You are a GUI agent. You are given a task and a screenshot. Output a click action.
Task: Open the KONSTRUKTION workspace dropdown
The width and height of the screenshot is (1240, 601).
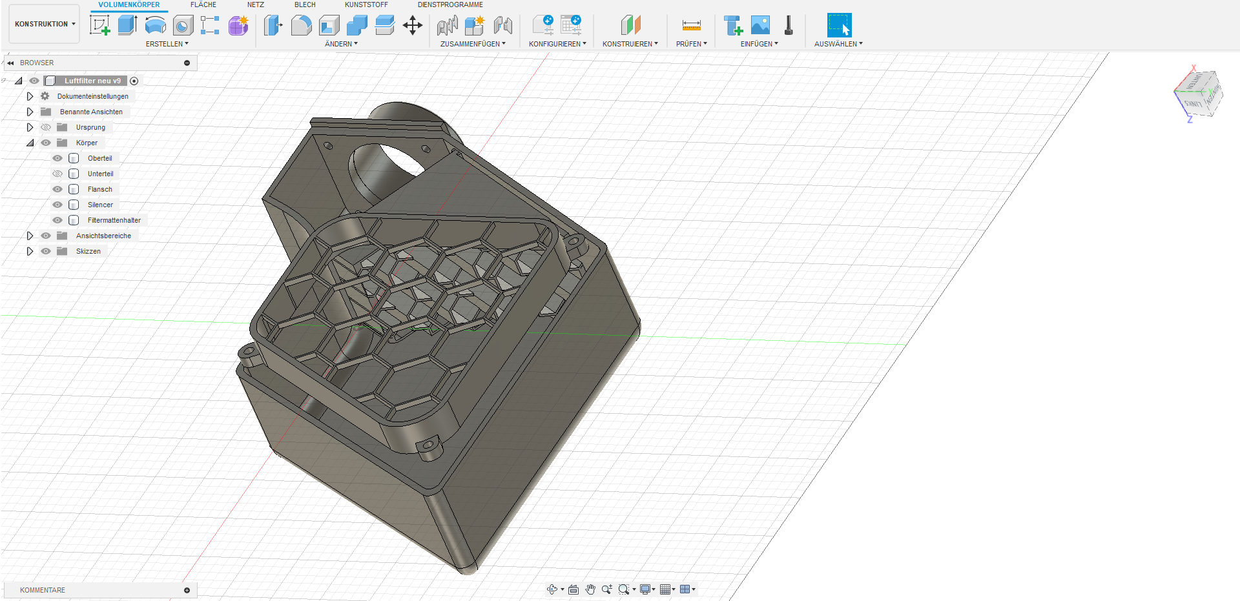[45, 24]
